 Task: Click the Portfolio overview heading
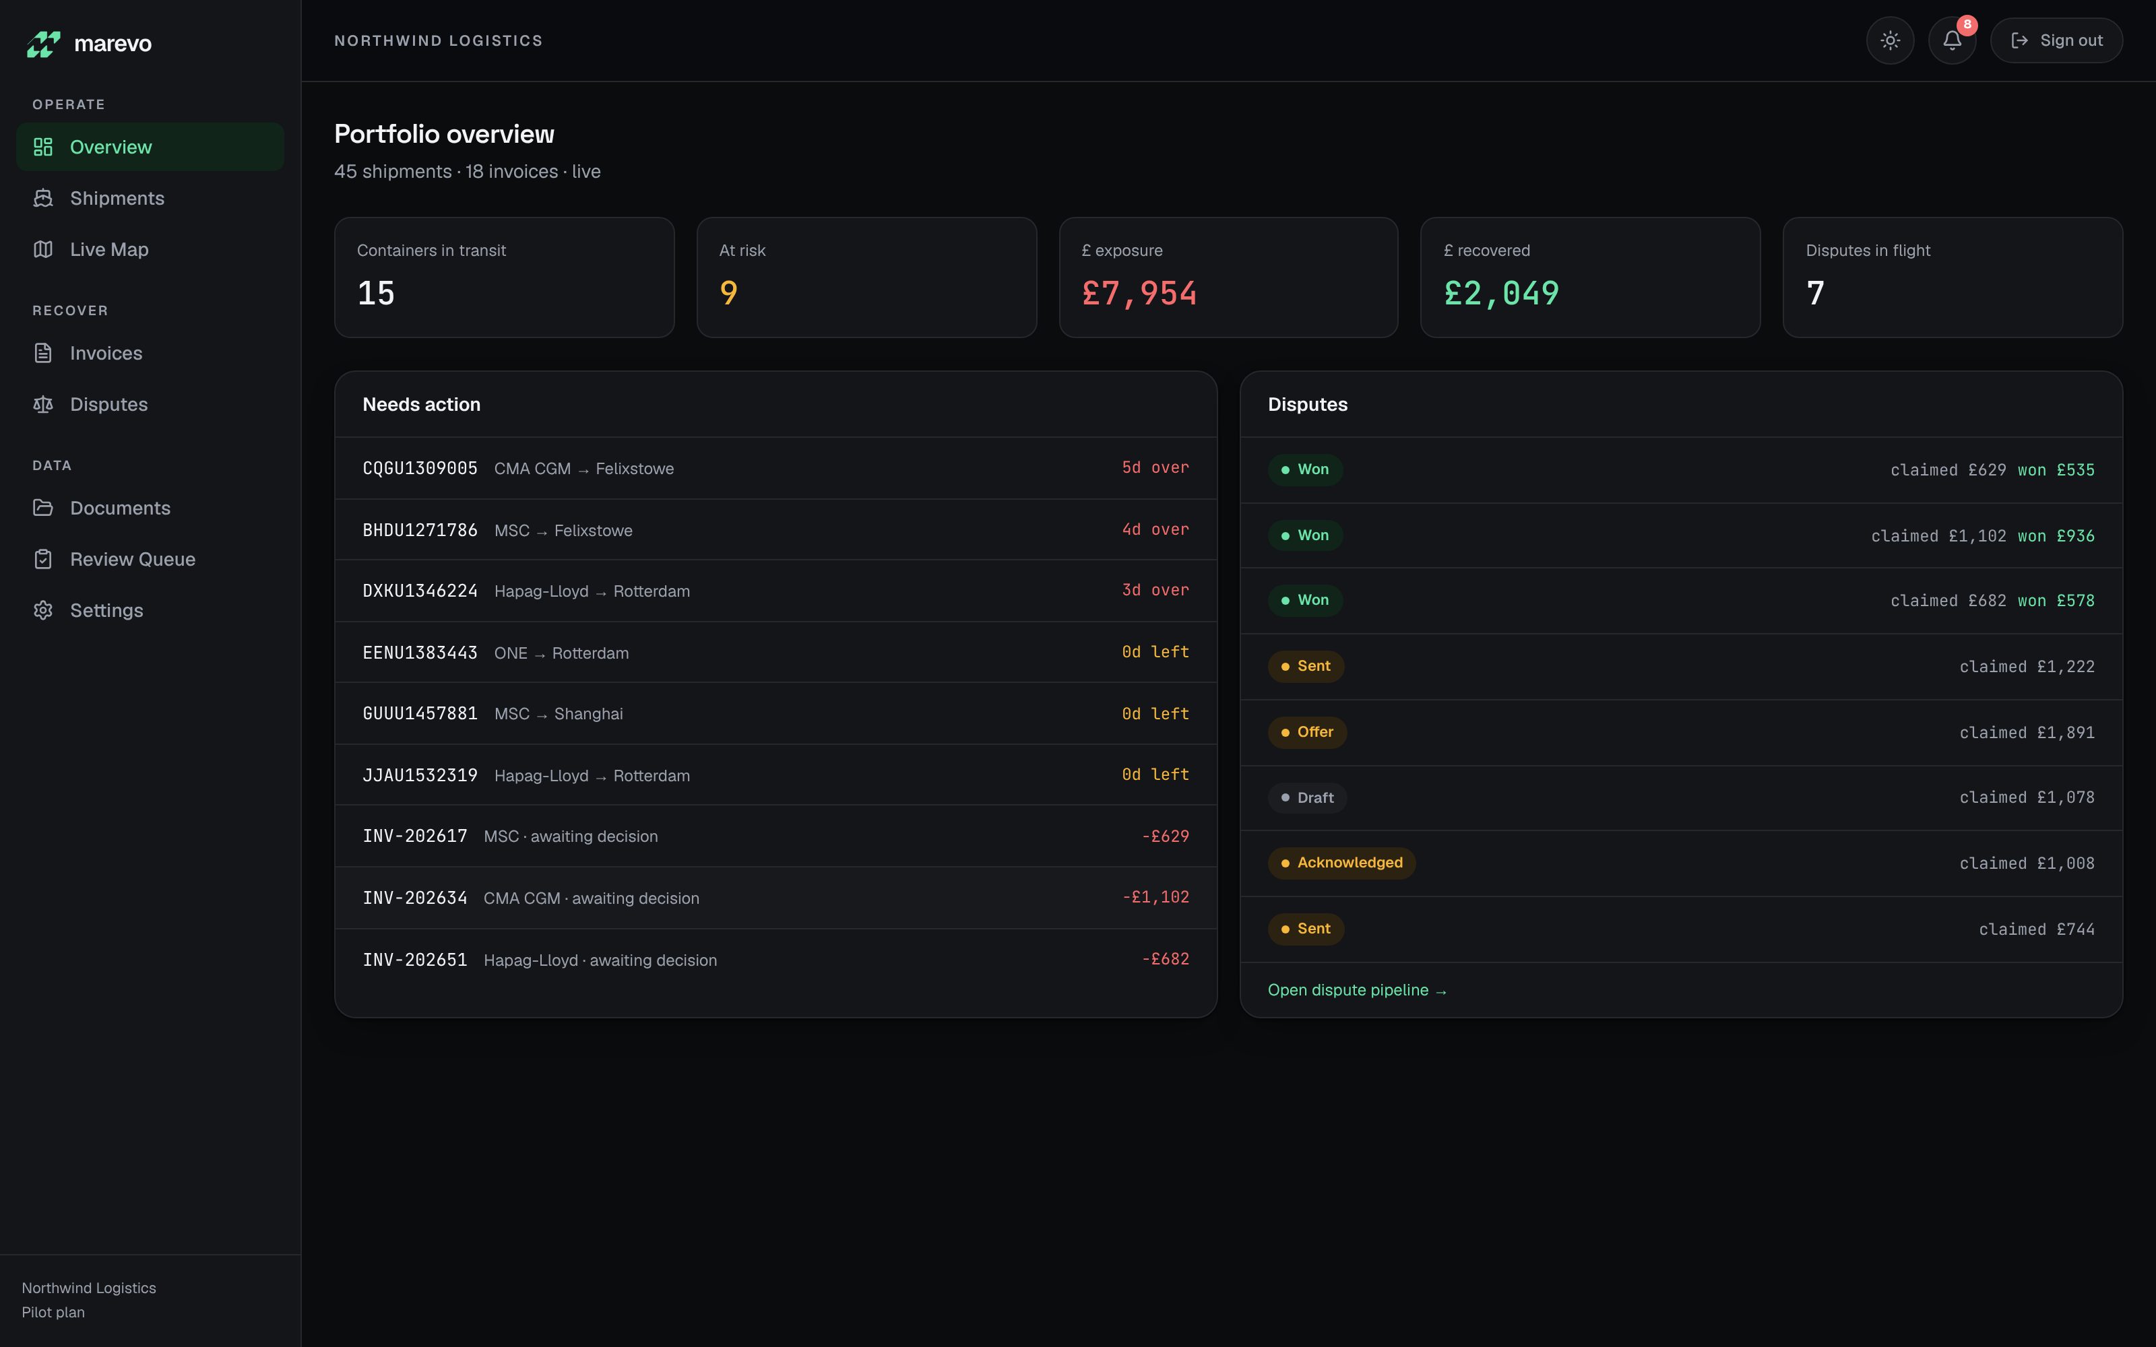[x=444, y=133]
